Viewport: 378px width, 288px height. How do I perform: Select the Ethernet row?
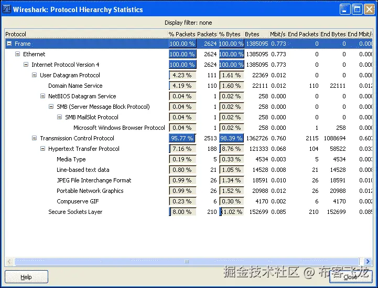click(189, 54)
